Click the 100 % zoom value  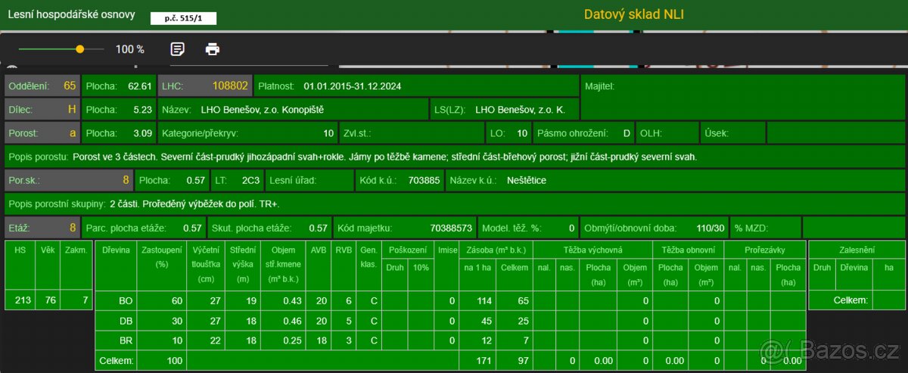(x=129, y=49)
